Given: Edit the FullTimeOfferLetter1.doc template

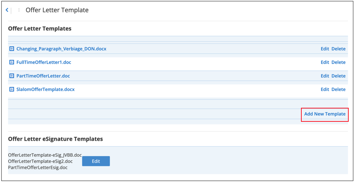Looking at the screenshot, I should pos(325,62).
